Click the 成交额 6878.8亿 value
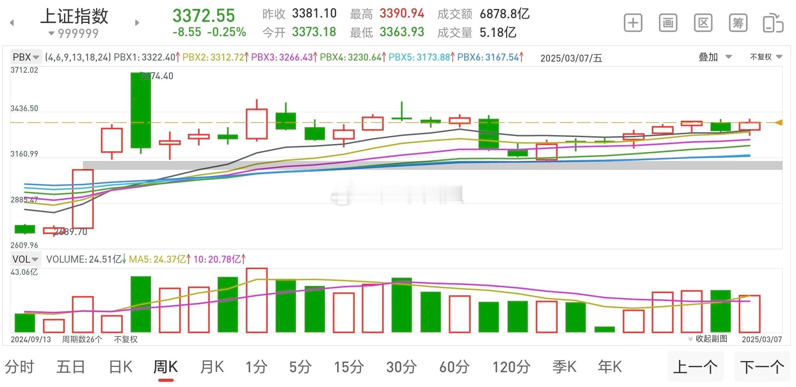 (504, 14)
